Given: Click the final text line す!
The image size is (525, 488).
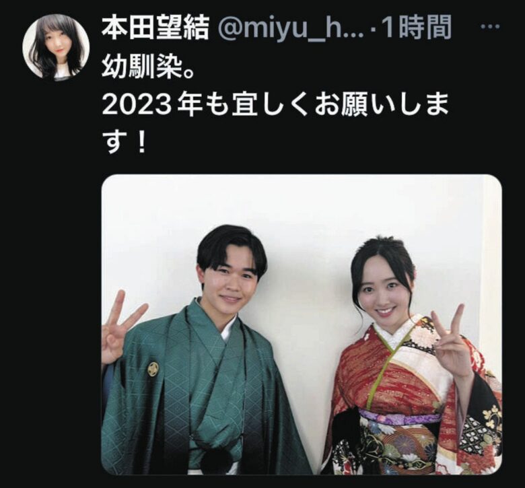Looking at the screenshot, I should (x=125, y=143).
